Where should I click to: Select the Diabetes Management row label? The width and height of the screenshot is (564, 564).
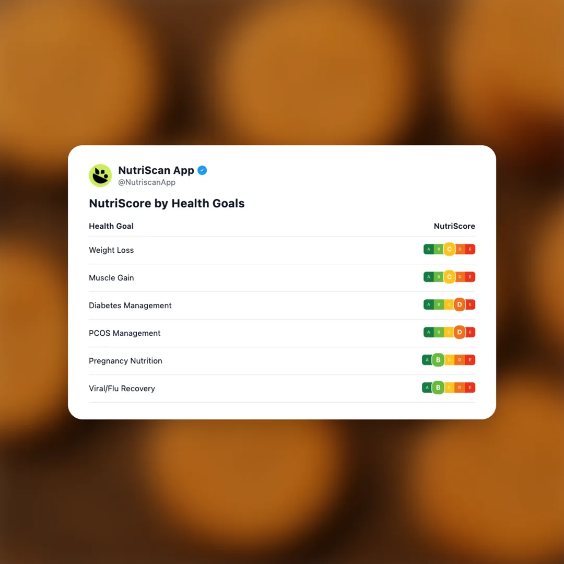130,305
